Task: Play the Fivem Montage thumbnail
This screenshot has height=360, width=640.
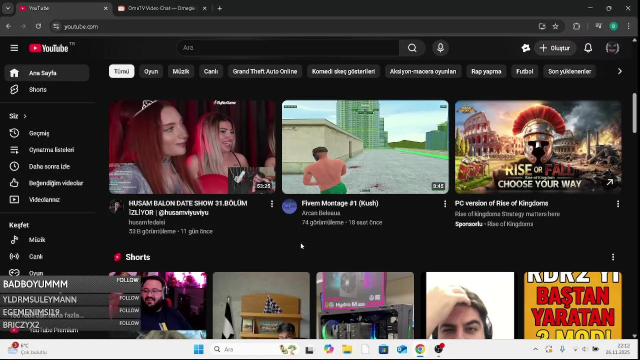Action: point(365,147)
